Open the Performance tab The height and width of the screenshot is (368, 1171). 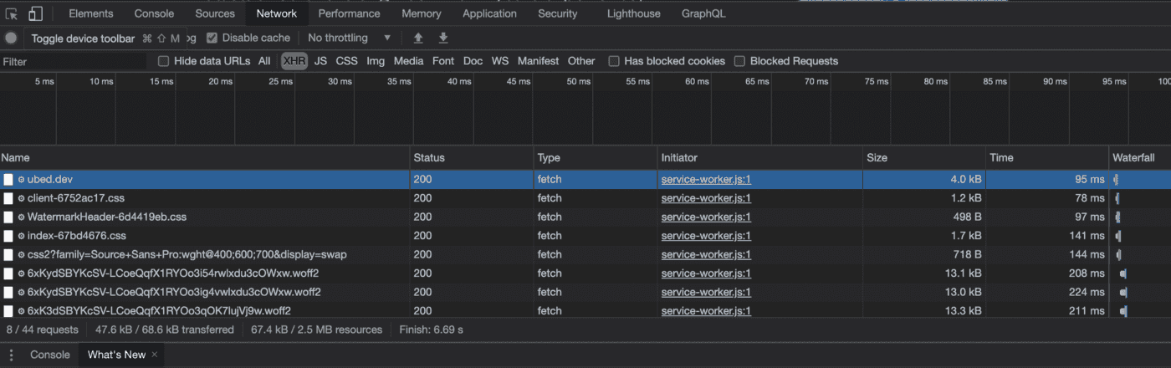[349, 13]
